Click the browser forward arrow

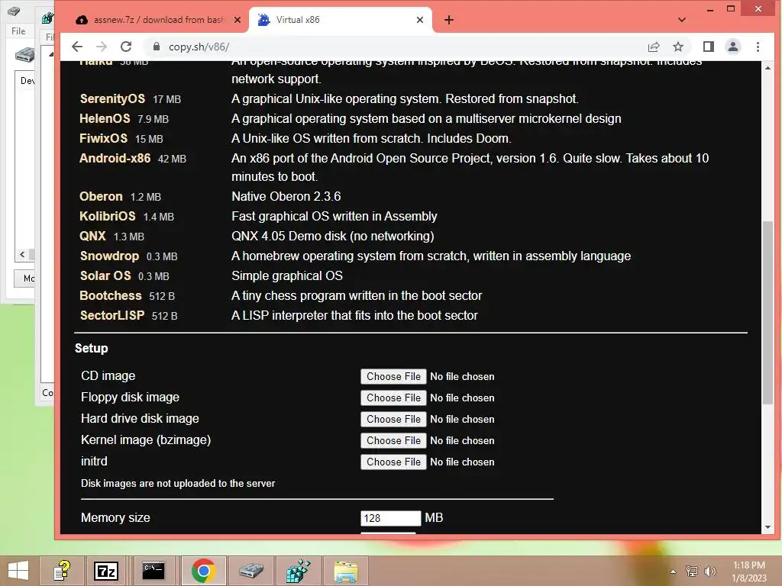tap(102, 47)
